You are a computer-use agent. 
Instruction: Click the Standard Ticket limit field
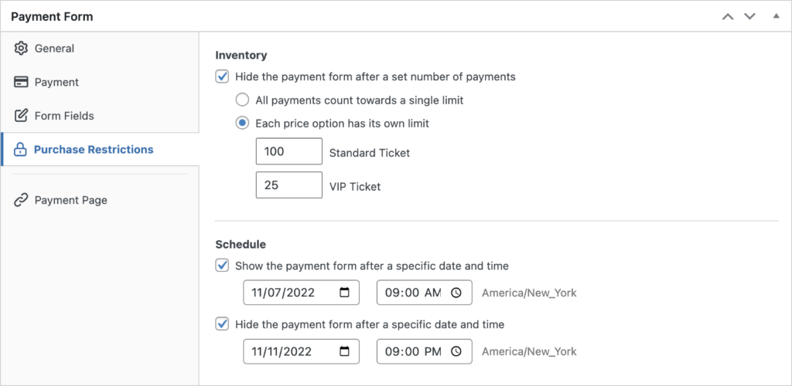click(288, 152)
